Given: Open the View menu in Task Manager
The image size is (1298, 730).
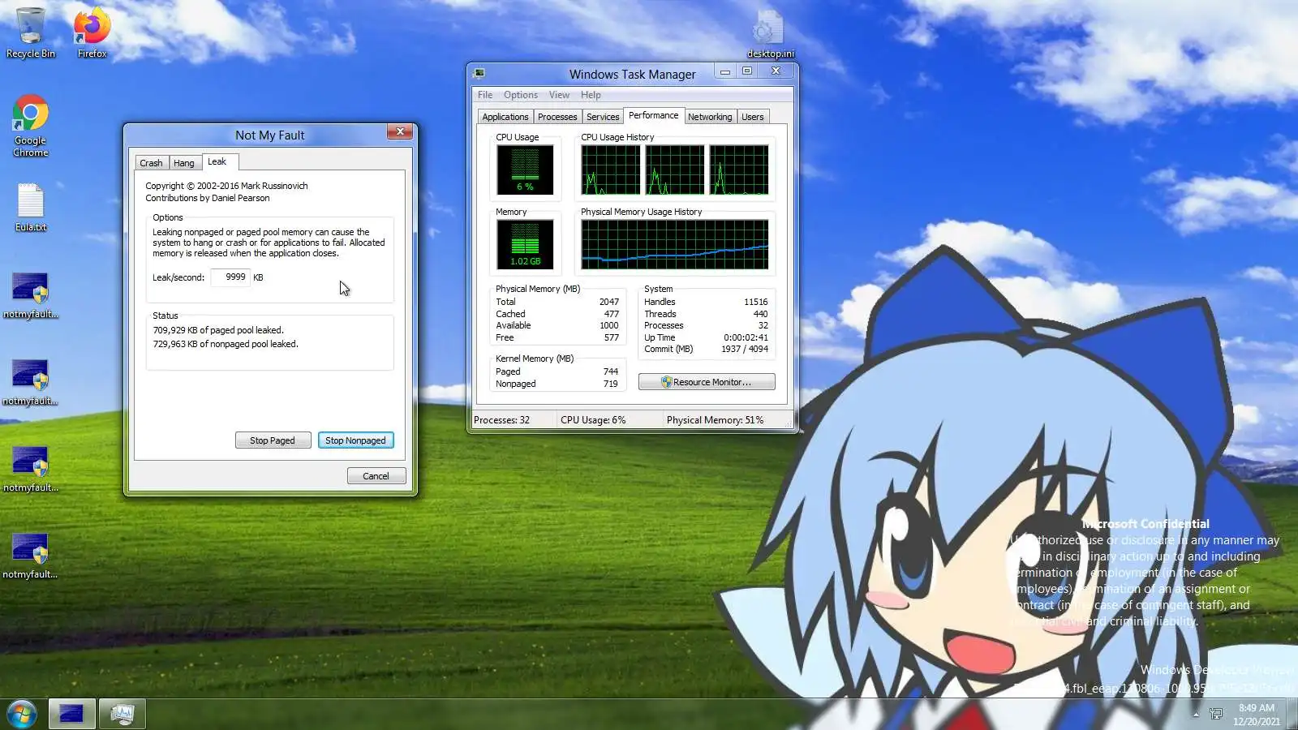Looking at the screenshot, I should pos(559,95).
